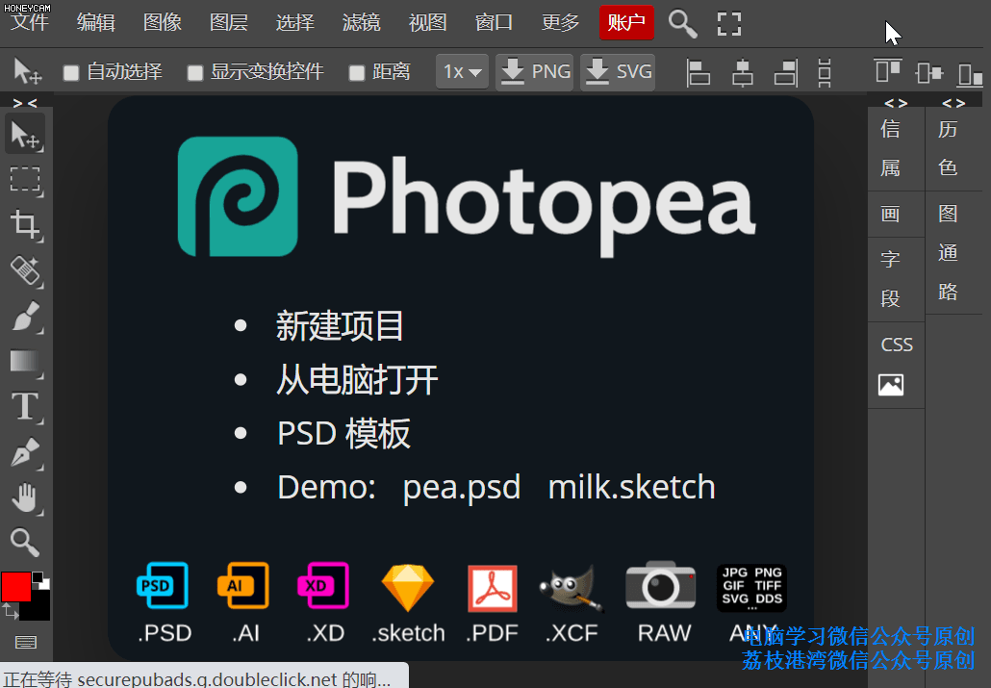Expand the first right panel column arrows

click(x=896, y=102)
